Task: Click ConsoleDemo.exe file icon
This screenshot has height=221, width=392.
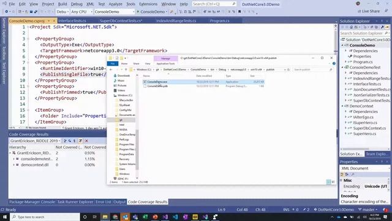Action: [145, 82]
